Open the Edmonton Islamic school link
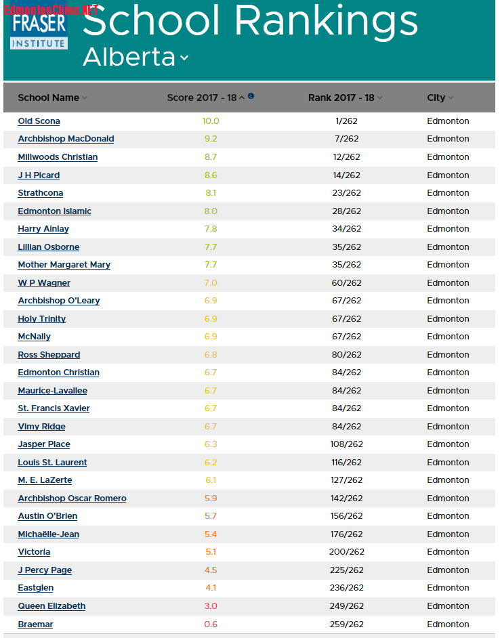The width and height of the screenshot is (500, 638). (x=54, y=211)
